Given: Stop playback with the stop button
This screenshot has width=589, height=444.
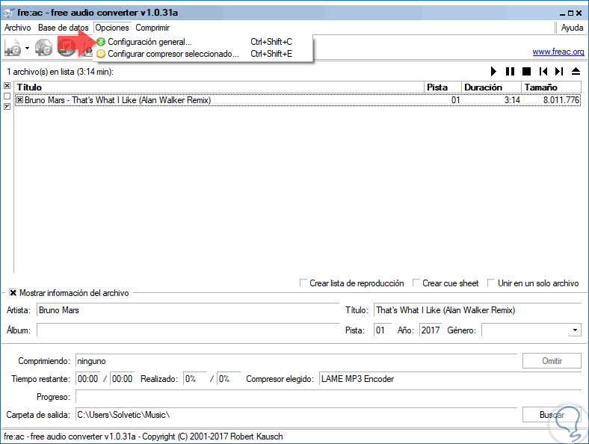Looking at the screenshot, I should coord(527,71).
